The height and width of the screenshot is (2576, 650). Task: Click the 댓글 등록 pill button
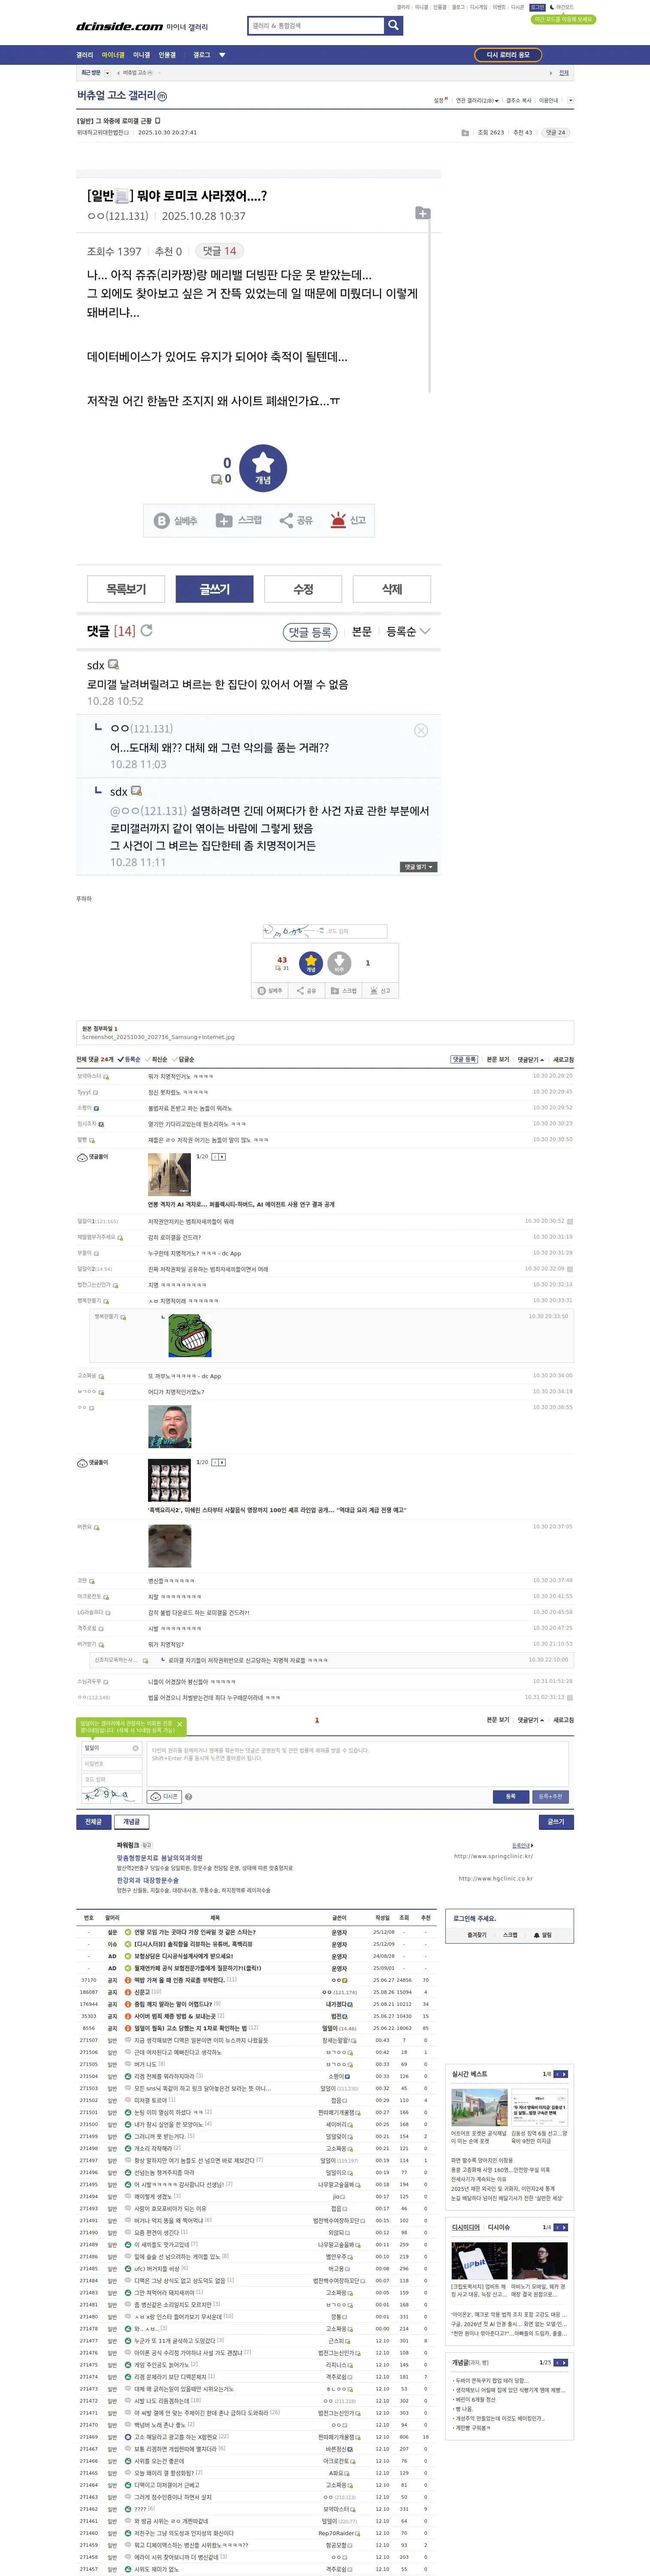pos(310,631)
